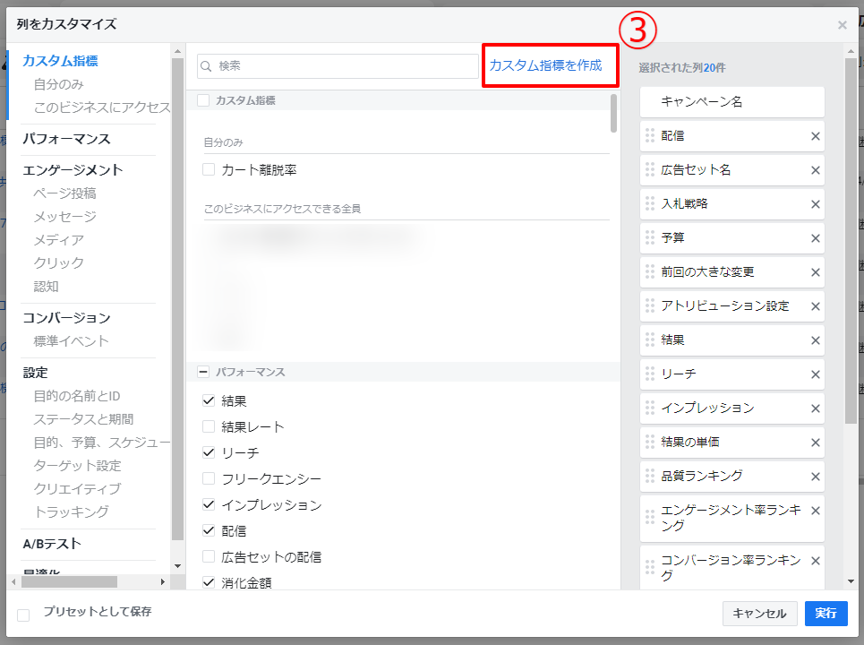
Task: Remove the 配信 column with X icon
Action: click(x=815, y=136)
